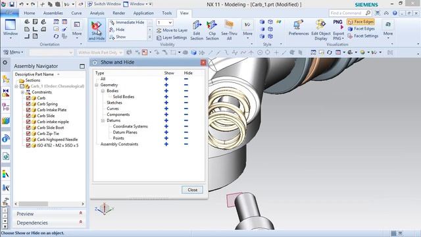The image size is (421, 237).
Task: Uncheck the Carb Spring checkbox
Action: pyautogui.click(x=28, y=104)
